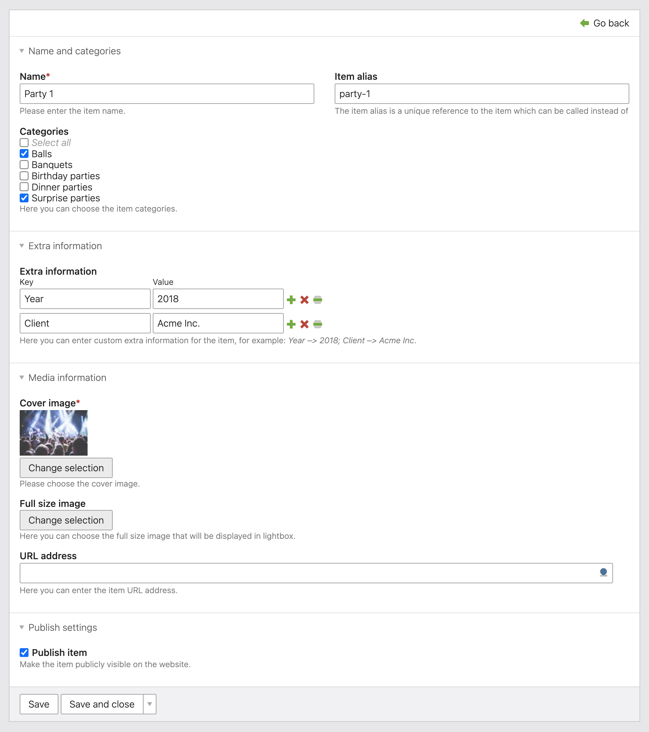Collapse the Media information section
This screenshot has width=649, height=732.
click(22, 378)
